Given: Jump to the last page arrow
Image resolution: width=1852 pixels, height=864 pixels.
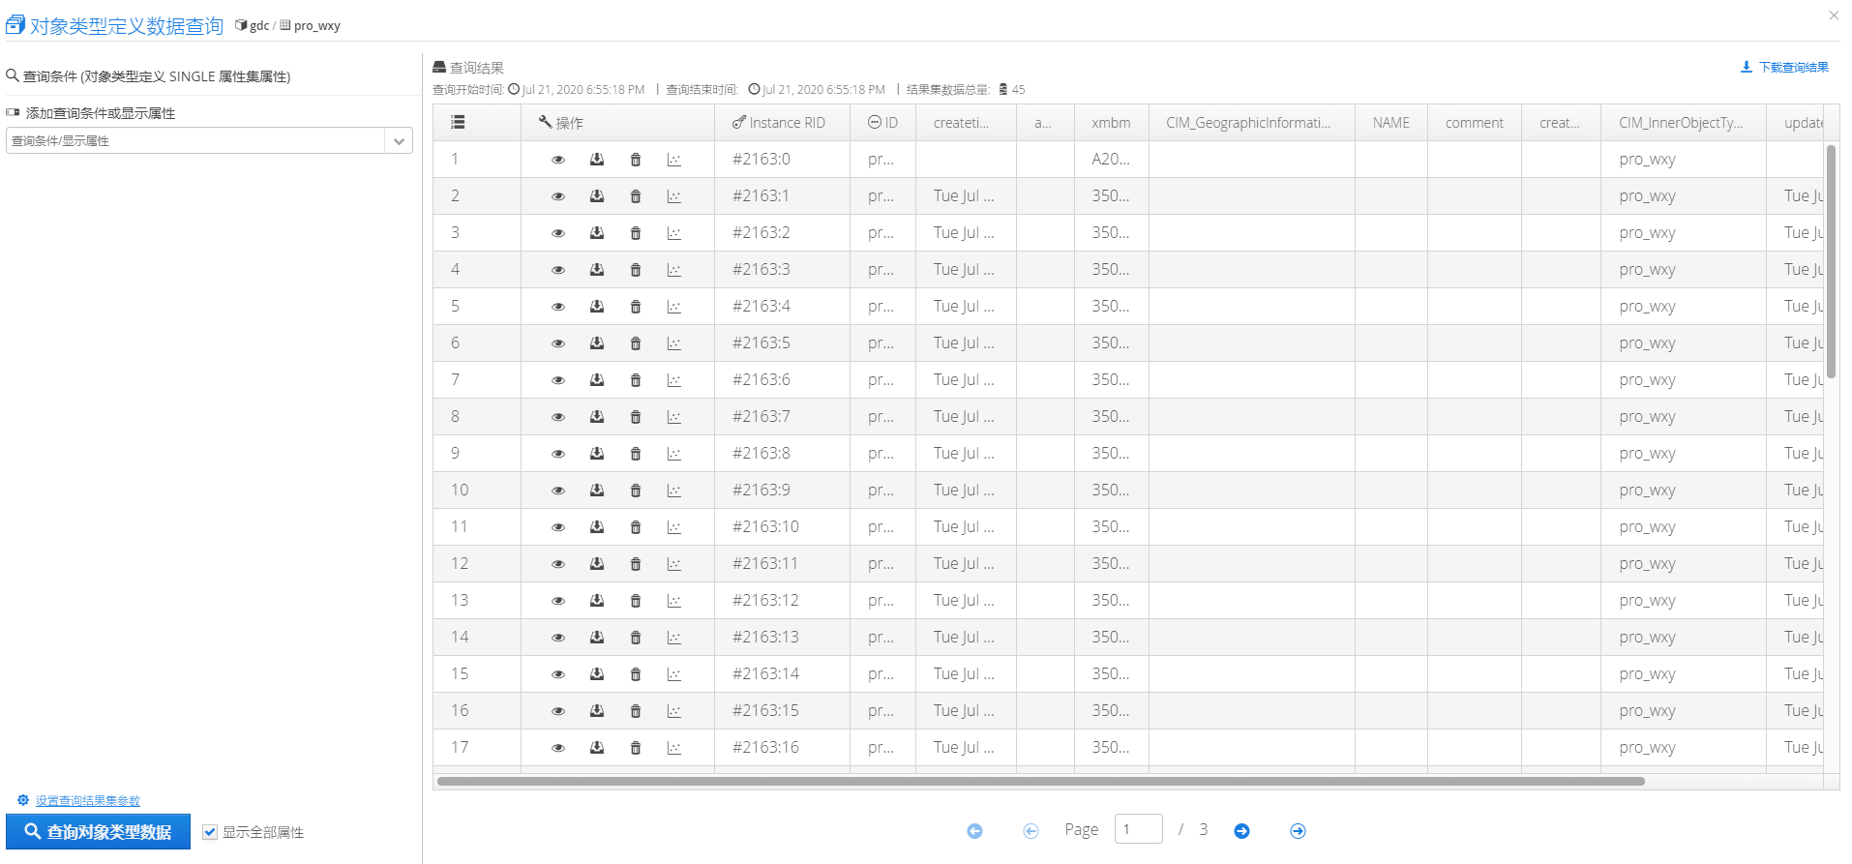Looking at the screenshot, I should coord(1298,831).
